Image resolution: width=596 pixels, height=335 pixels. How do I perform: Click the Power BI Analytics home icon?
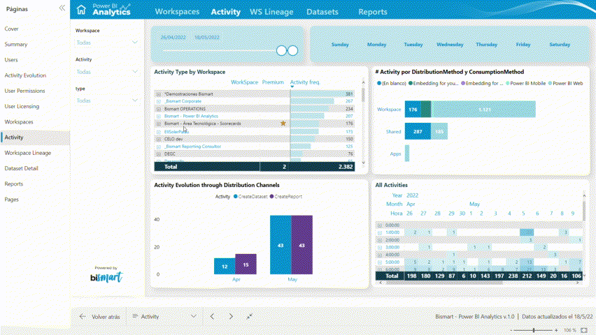tap(82, 10)
